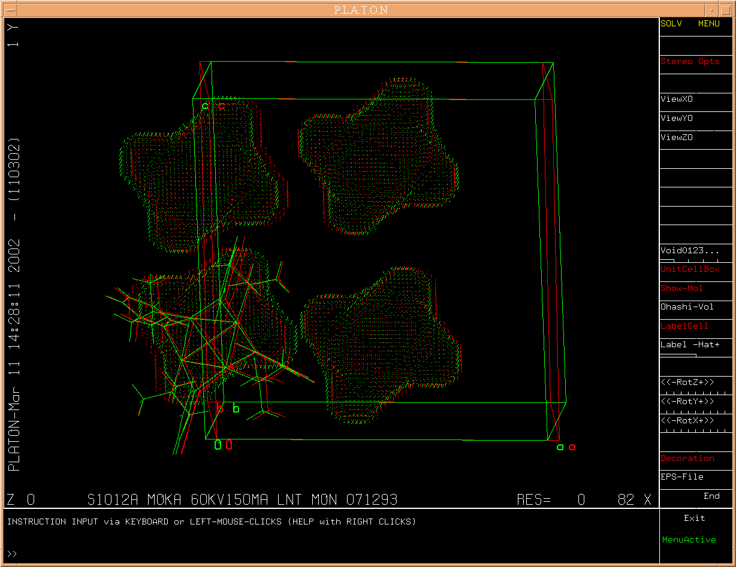This screenshot has height=567, width=736.
Task: Switch to ViewZO orientation
Action: (677, 138)
